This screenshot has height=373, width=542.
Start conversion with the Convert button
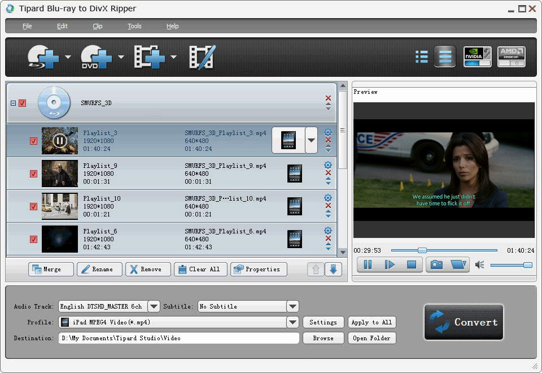coord(464,322)
